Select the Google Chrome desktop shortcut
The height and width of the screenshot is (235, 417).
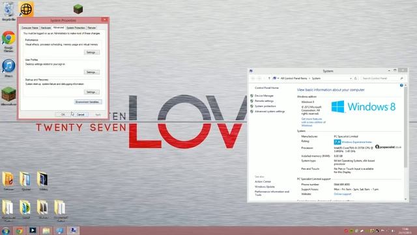click(8, 40)
